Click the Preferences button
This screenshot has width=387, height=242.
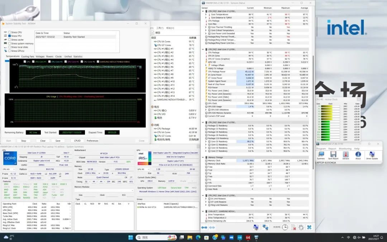coord(92,141)
